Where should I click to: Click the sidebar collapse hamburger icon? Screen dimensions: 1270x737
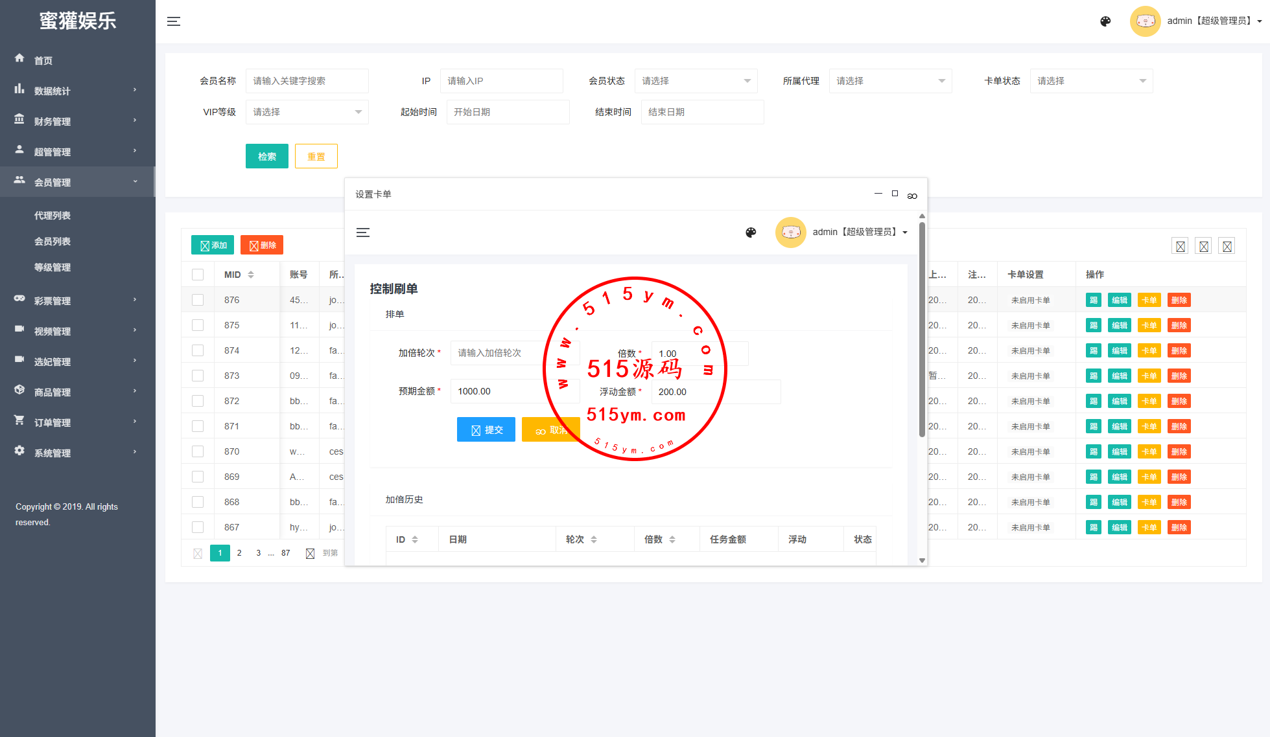(x=174, y=21)
